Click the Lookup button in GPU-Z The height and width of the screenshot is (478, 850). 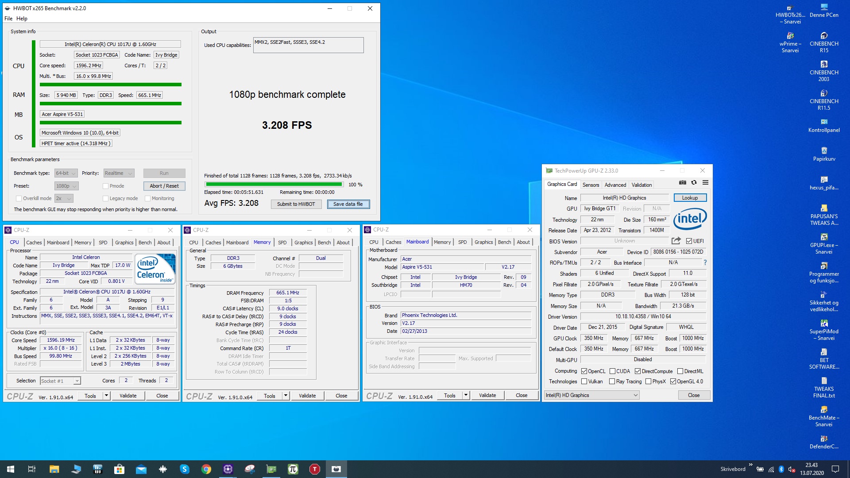pos(690,198)
